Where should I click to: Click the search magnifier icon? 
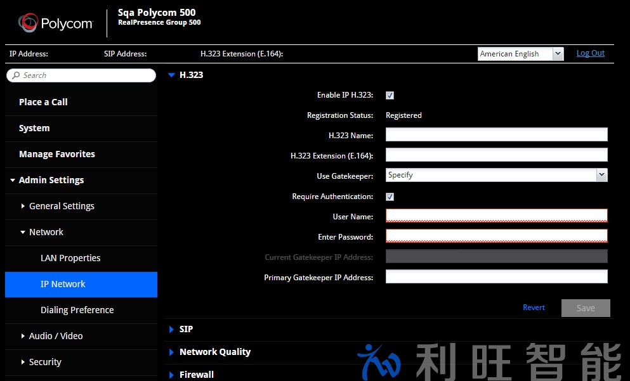(x=16, y=75)
